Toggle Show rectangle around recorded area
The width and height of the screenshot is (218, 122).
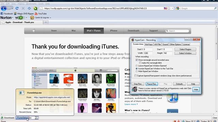click(137, 60)
